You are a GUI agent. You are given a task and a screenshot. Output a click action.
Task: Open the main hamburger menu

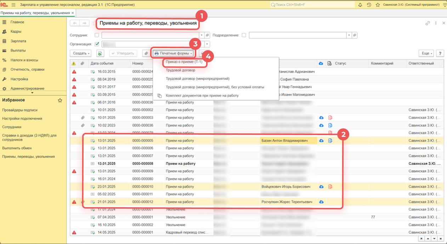click(14, 5)
